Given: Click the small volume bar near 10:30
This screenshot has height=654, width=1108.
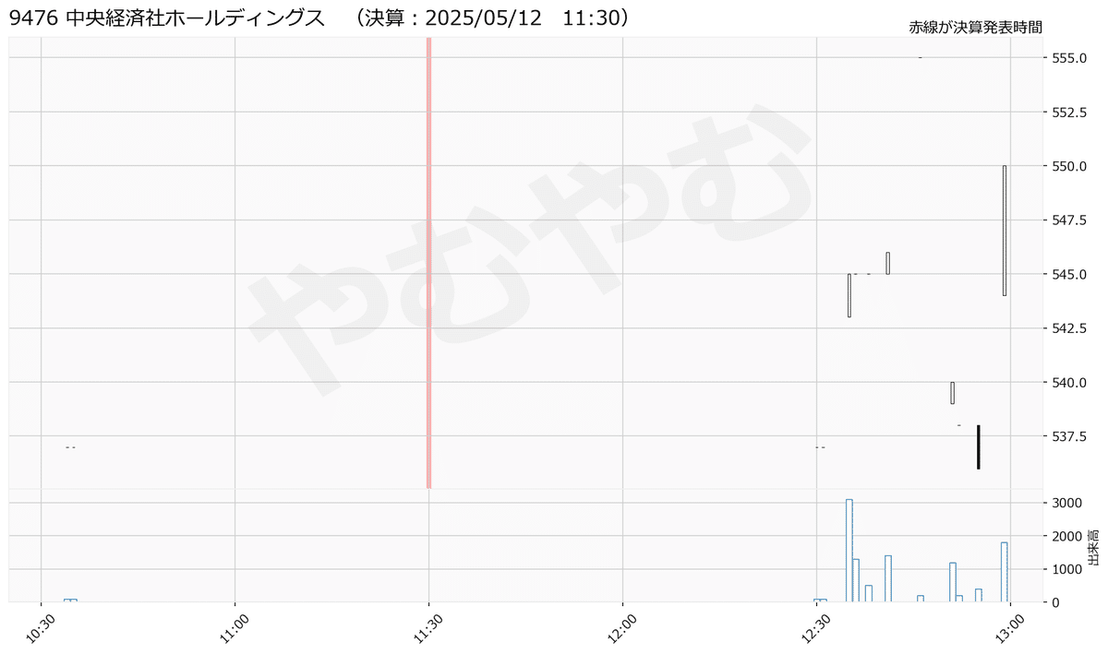Looking at the screenshot, I should [x=70, y=600].
